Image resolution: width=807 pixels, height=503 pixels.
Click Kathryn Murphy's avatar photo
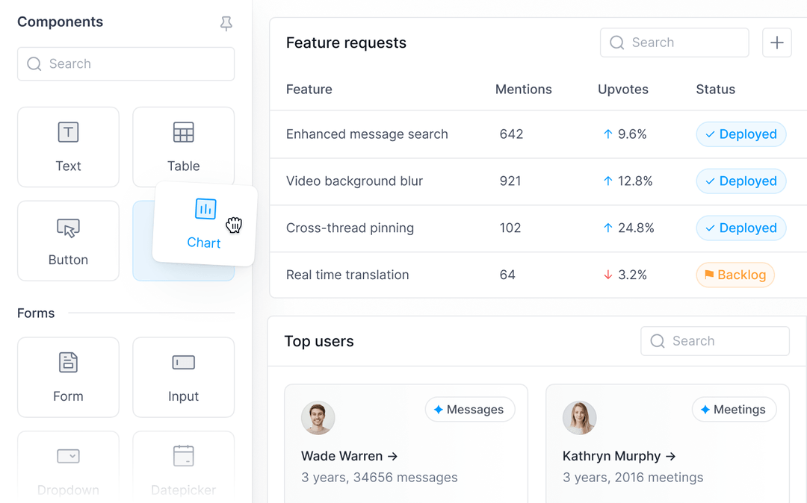click(x=579, y=418)
